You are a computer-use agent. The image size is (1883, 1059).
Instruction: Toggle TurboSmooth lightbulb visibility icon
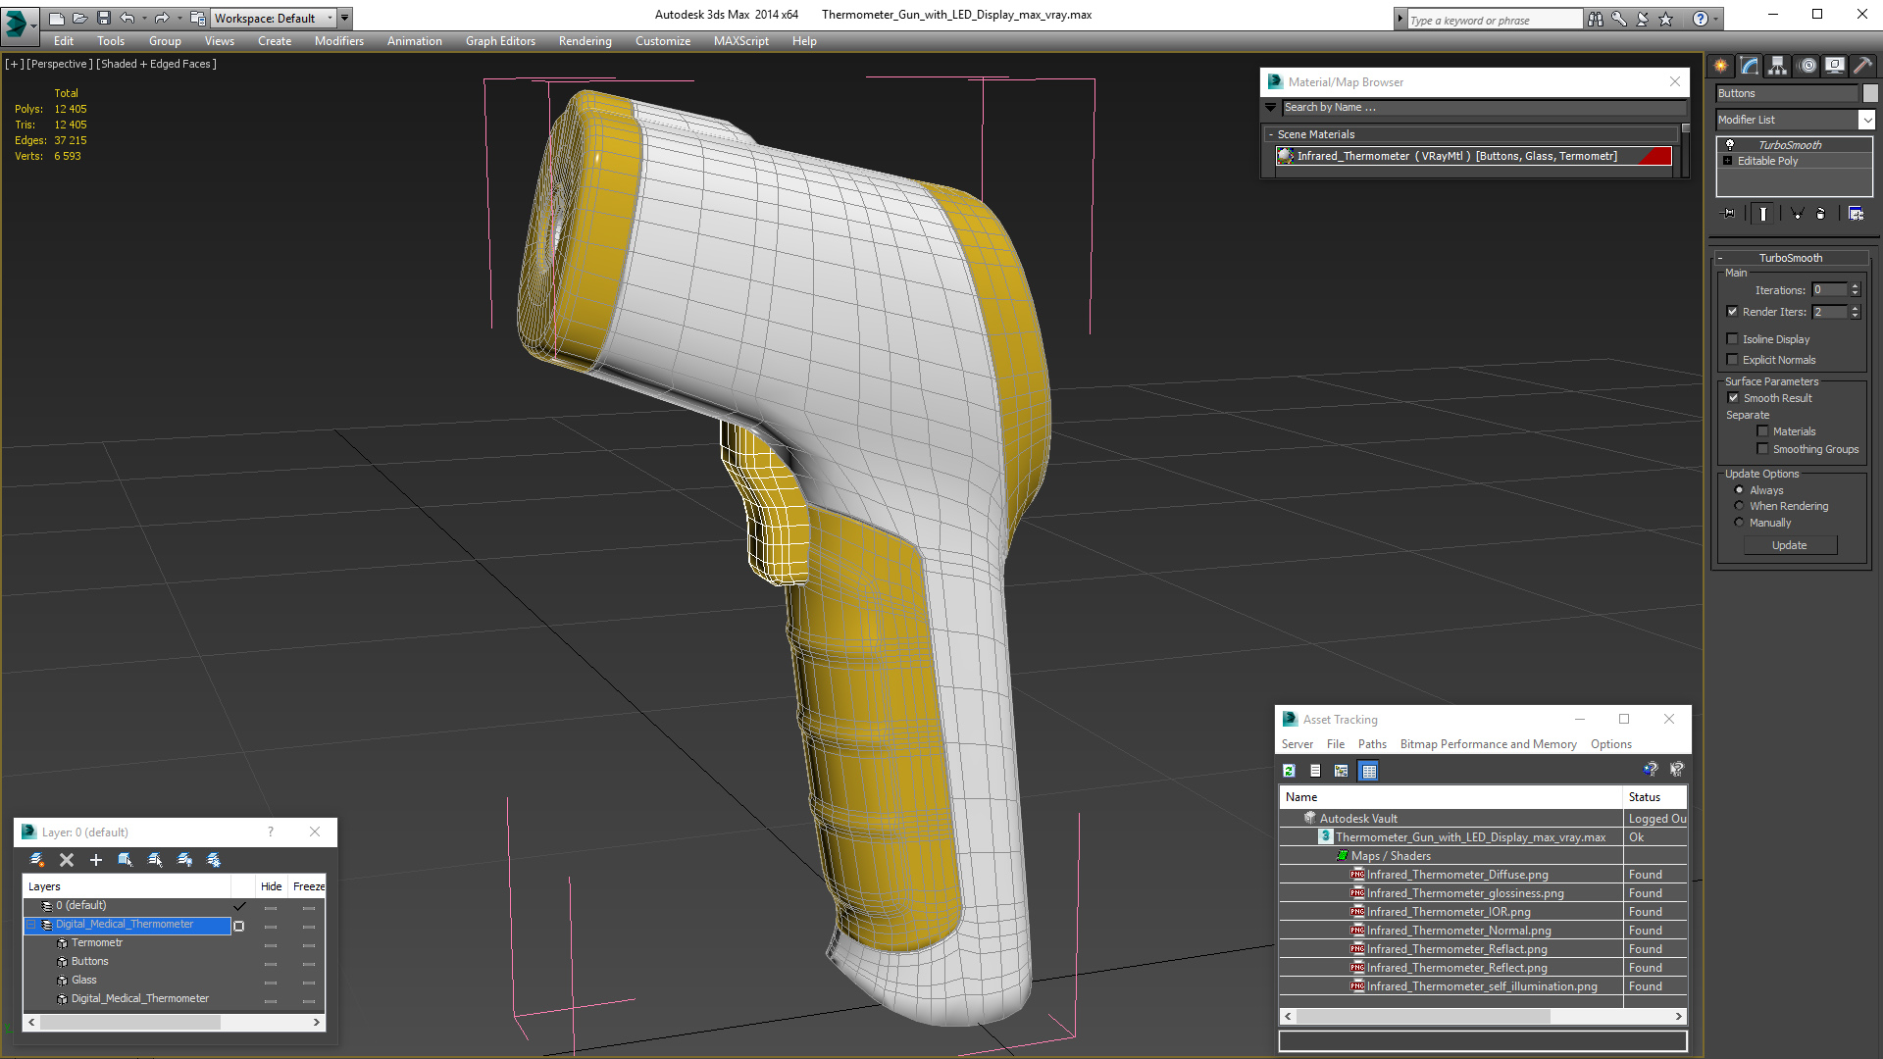click(1730, 144)
